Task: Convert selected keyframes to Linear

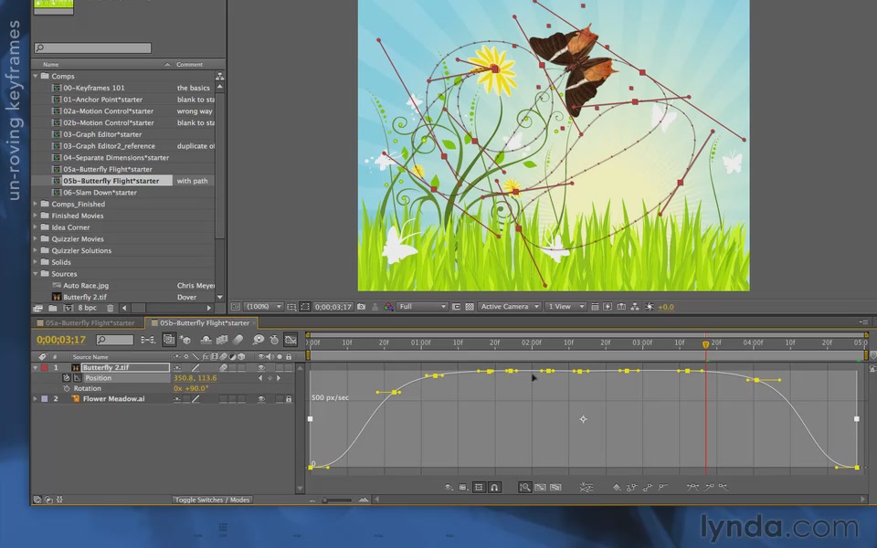Action: point(647,487)
